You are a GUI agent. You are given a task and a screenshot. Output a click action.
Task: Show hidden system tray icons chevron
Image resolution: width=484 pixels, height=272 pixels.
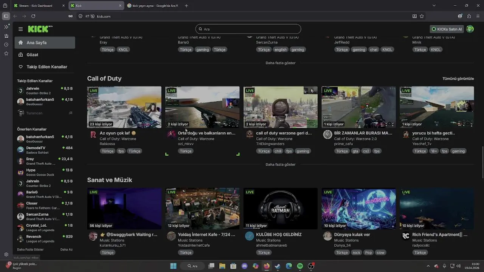point(428,266)
